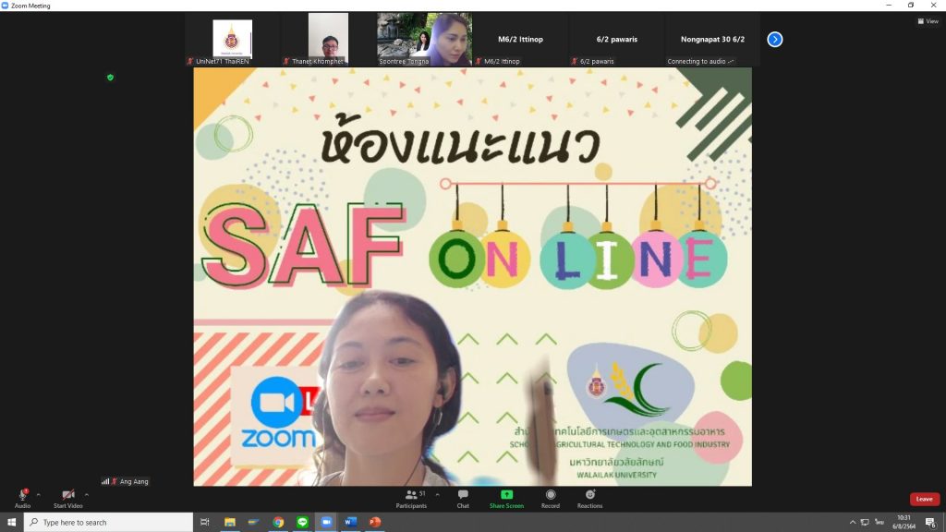This screenshot has width=946, height=532.
Task: Open the LINE app in taskbar
Action: click(x=302, y=522)
